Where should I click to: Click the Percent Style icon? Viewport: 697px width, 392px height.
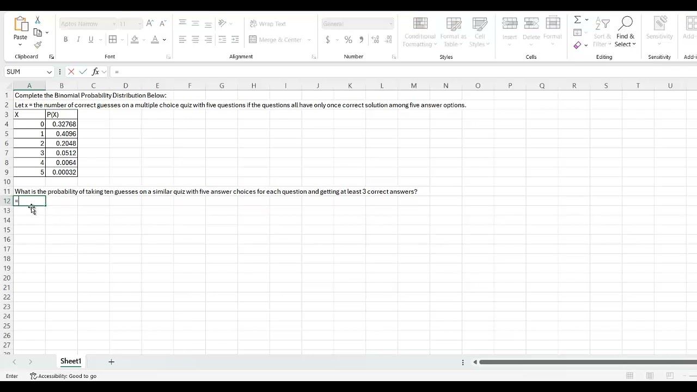pos(348,40)
